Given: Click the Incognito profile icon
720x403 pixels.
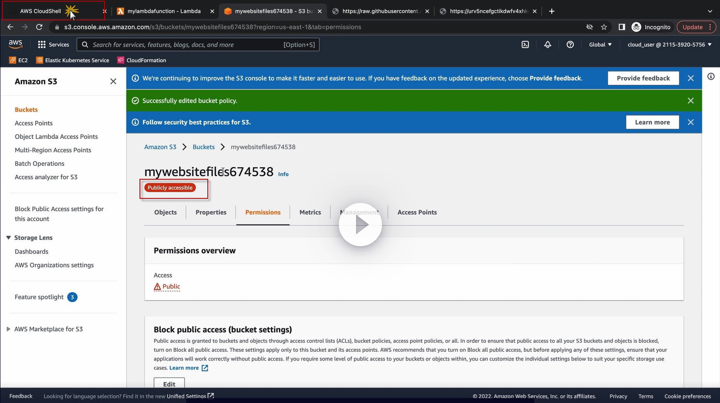Looking at the screenshot, I should 651,27.
